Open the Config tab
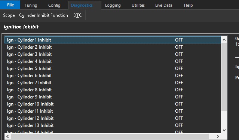239x140 pixels. (54, 5)
